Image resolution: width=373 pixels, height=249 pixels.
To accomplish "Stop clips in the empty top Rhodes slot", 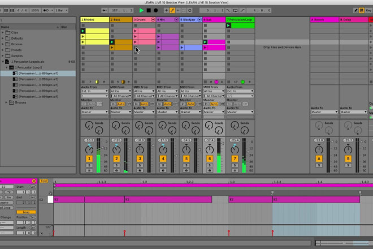I will [83, 25].
